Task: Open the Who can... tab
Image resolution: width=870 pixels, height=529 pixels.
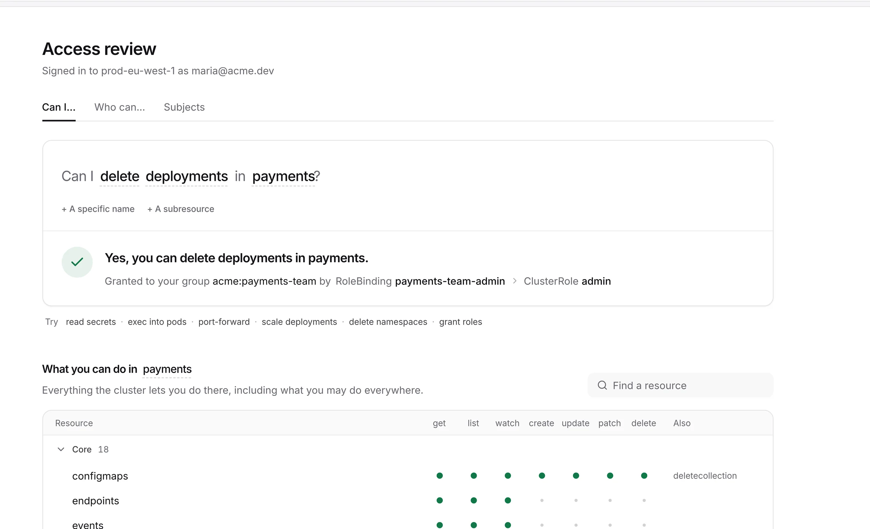Action: pos(120,107)
